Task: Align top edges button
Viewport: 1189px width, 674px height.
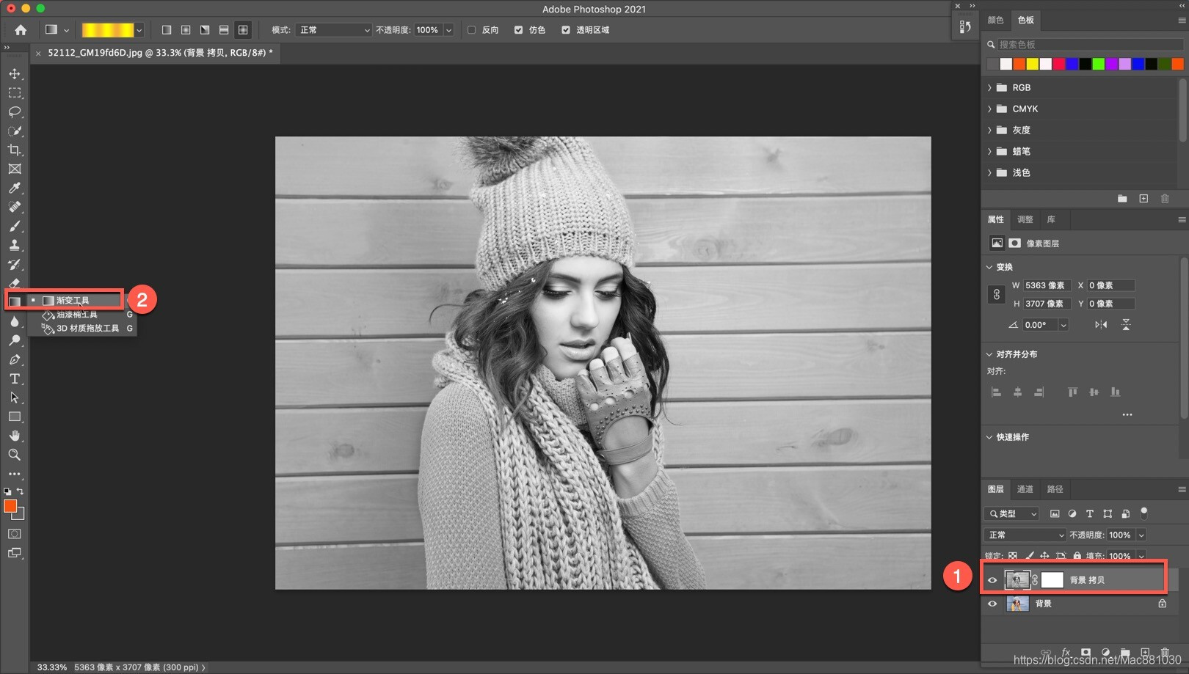Action: click(x=1073, y=392)
